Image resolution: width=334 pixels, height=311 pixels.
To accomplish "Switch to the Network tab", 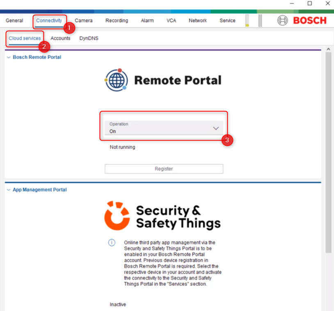I will click(198, 20).
